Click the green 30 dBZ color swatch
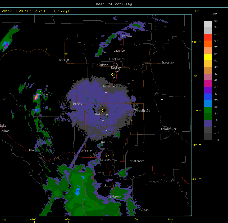Viewport: 228px width, 223px height. click(208, 110)
